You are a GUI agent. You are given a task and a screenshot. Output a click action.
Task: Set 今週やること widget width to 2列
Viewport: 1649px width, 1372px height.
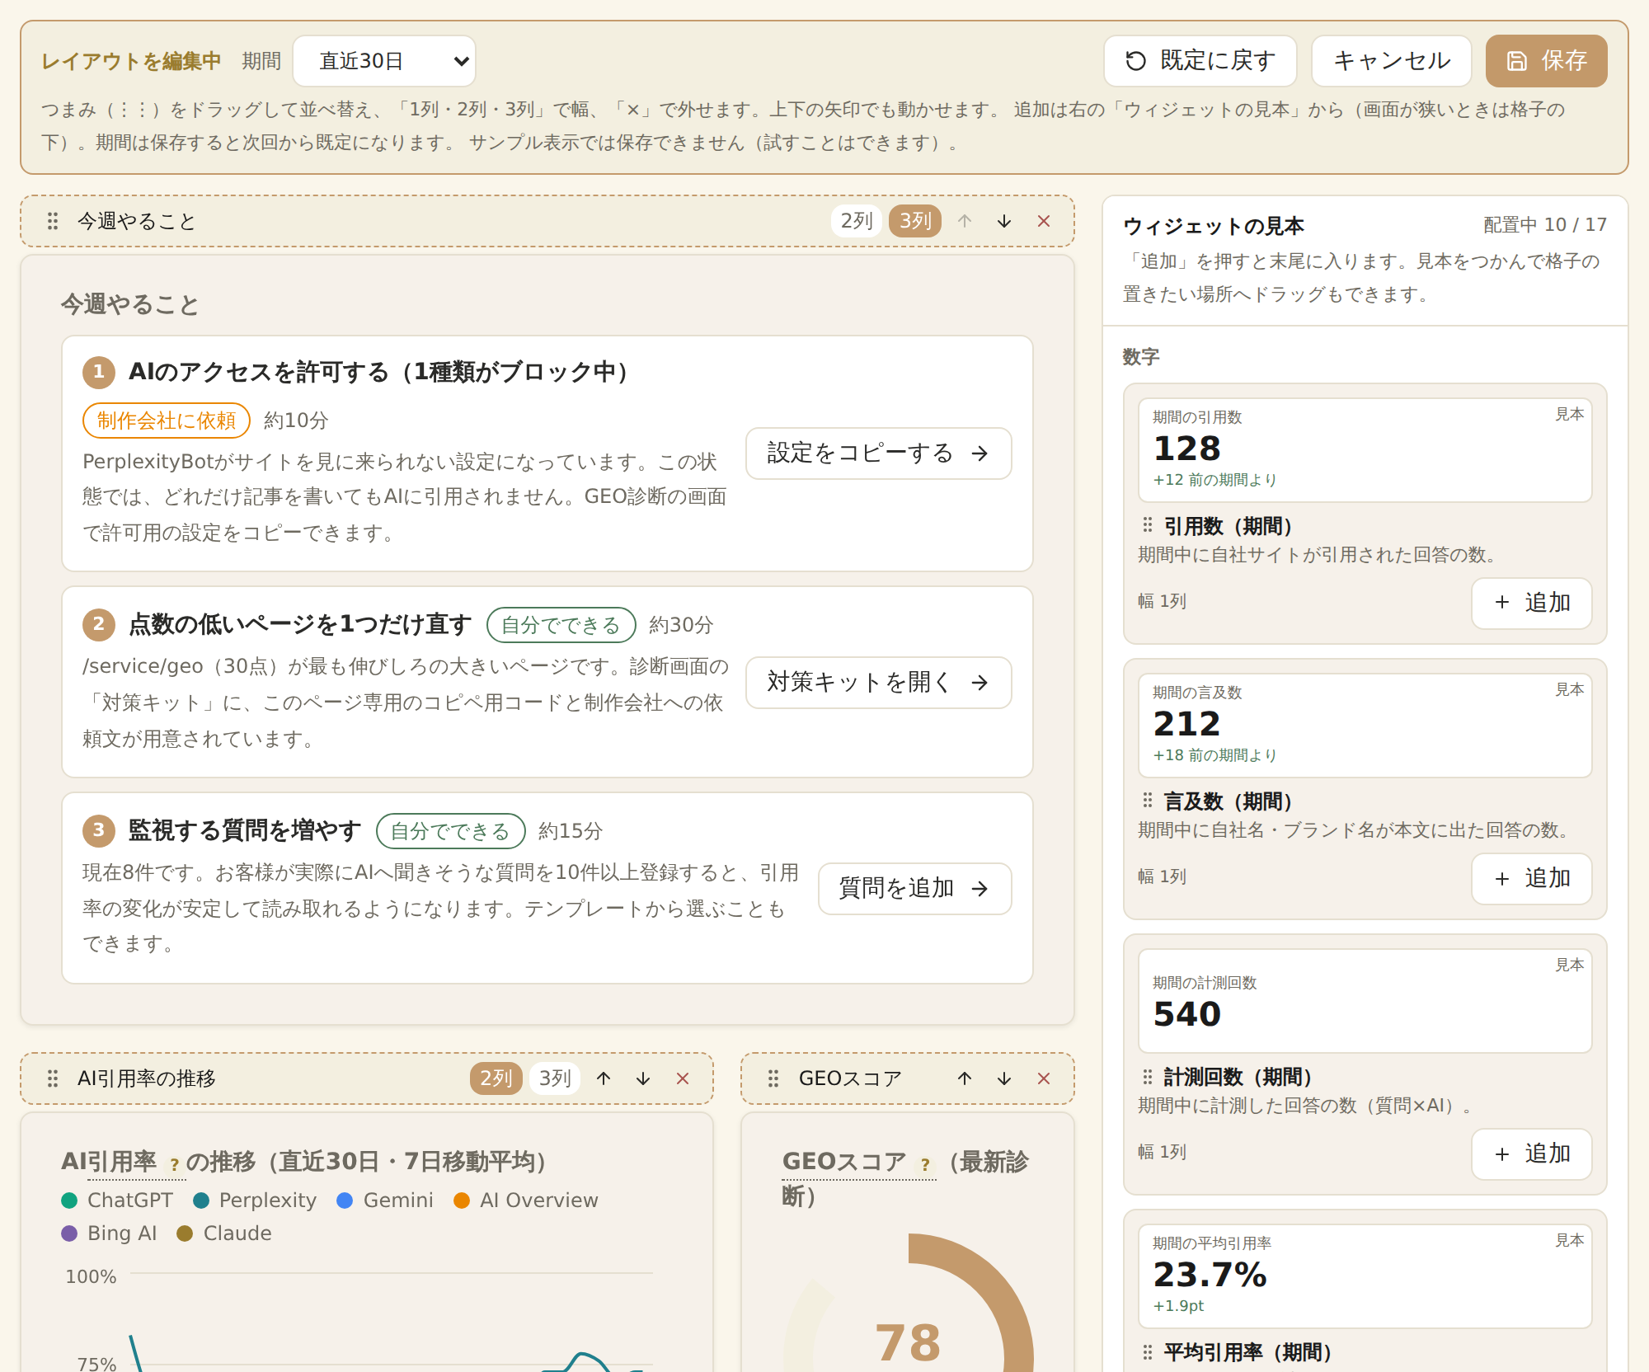(857, 221)
